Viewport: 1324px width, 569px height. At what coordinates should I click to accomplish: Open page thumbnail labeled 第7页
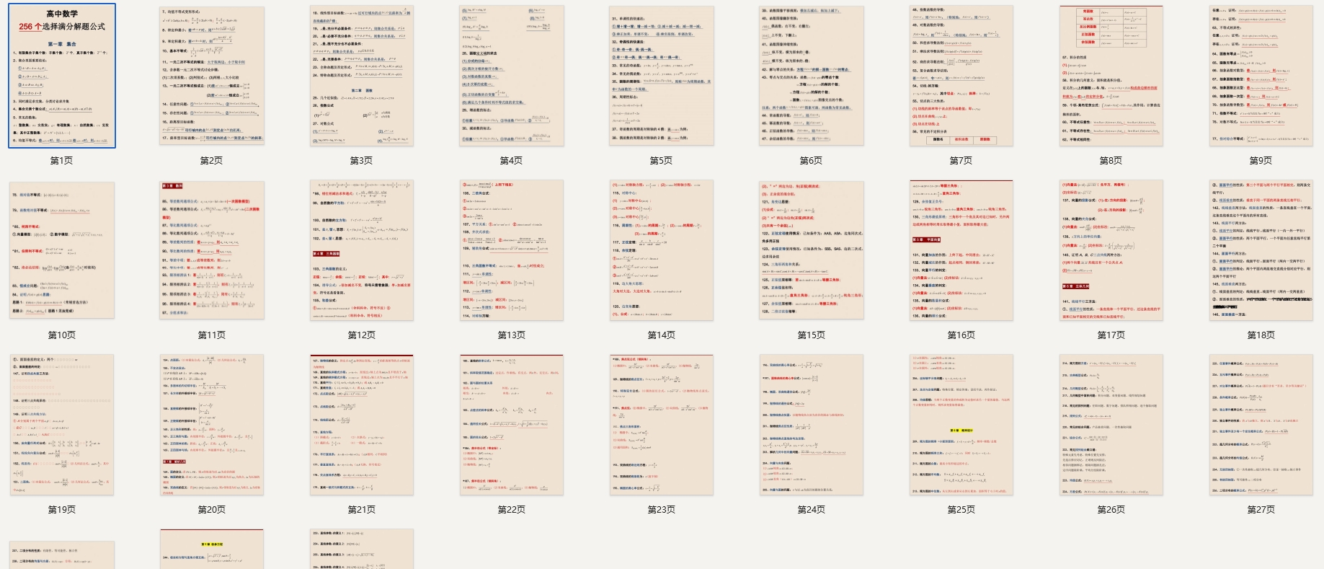point(961,76)
